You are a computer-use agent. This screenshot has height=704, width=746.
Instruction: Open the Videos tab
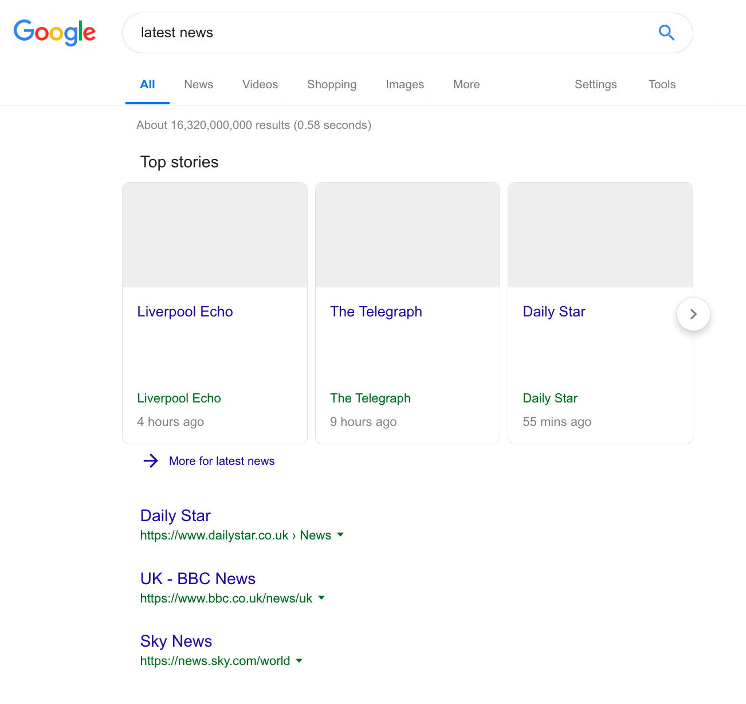coord(260,84)
